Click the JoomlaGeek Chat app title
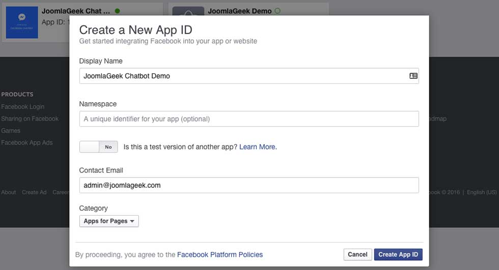This screenshot has width=499, height=270. pos(76,11)
